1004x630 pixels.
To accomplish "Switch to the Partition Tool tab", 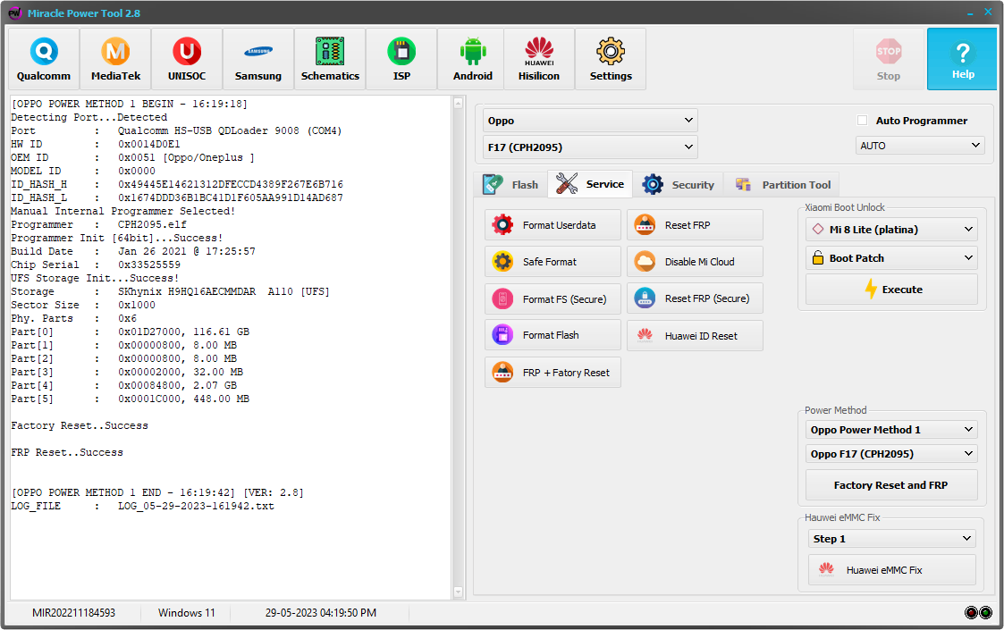I will tap(782, 185).
